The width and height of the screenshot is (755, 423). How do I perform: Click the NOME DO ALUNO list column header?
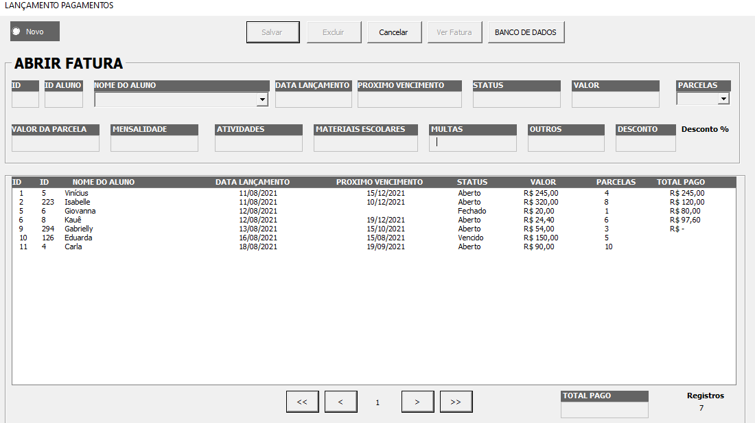(104, 182)
